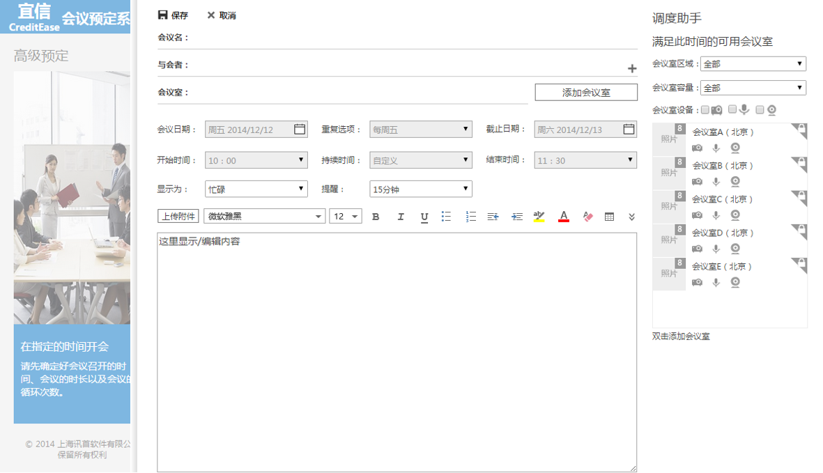Increase paragraph indent
823x473 pixels.
tap(517, 217)
